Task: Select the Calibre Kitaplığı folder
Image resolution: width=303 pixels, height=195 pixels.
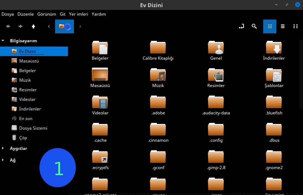Action: coord(158,48)
